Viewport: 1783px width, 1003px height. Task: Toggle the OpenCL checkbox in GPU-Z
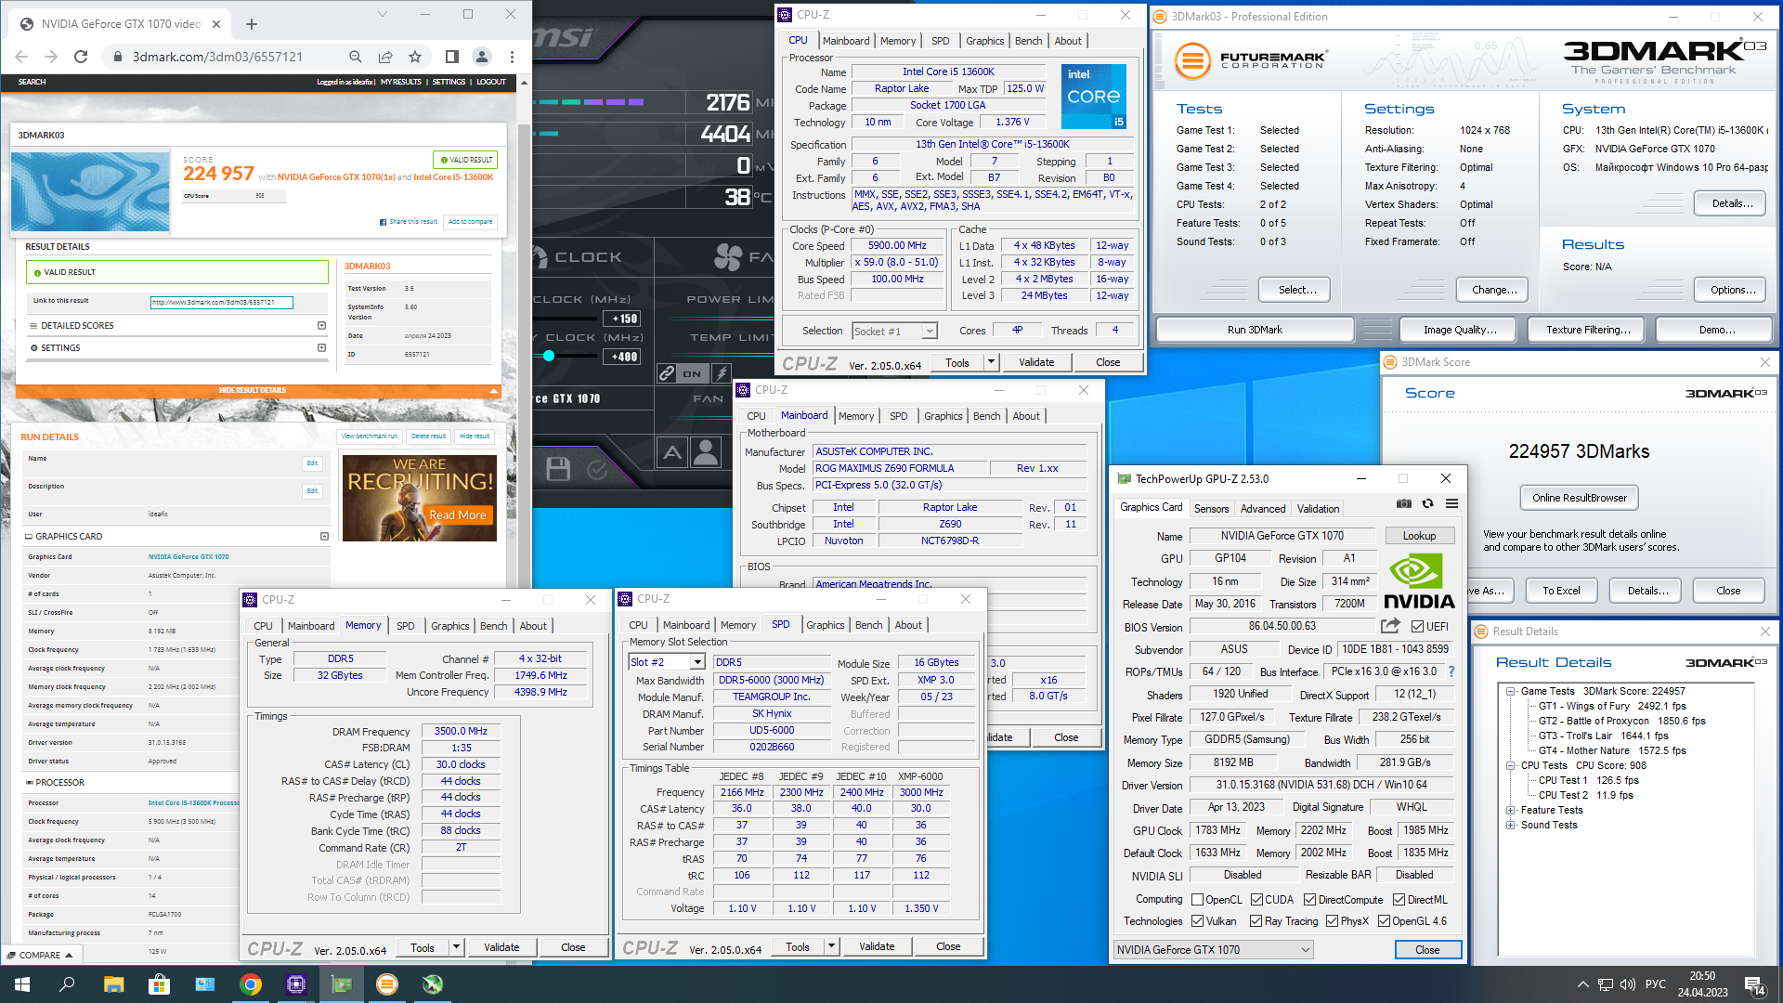pos(1198,899)
